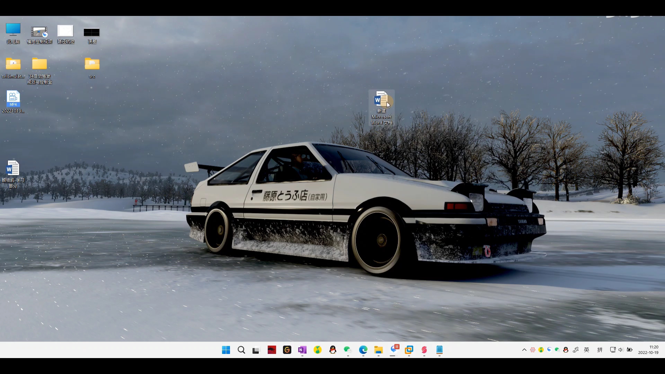
Task: Select the svlsimulat... folder
Action: click(13, 68)
